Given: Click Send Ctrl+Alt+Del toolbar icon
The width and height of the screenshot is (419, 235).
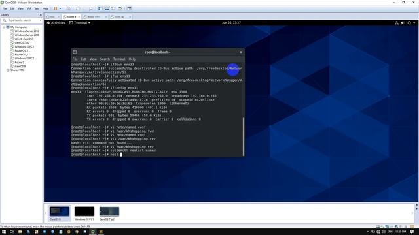Looking at the screenshot, I should click(69, 8).
